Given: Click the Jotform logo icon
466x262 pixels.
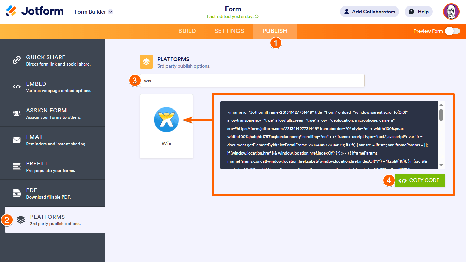Looking at the screenshot, I should tap(11, 11).
